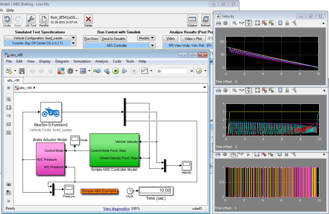Click the Run simulation play button

[x=116, y=71]
